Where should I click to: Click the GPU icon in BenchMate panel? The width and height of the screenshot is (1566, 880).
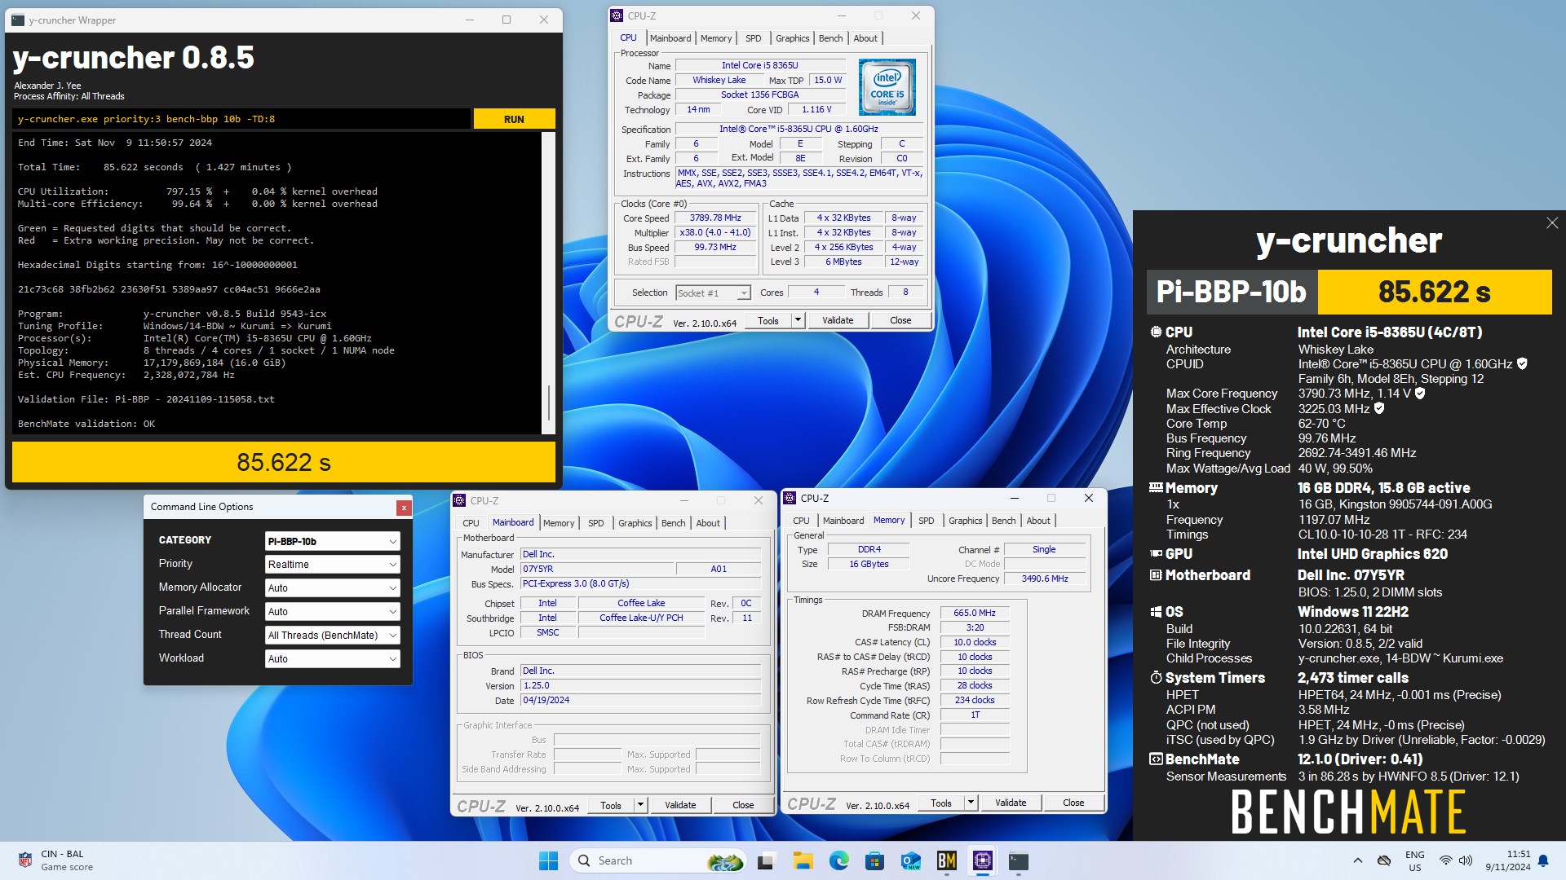click(x=1156, y=554)
